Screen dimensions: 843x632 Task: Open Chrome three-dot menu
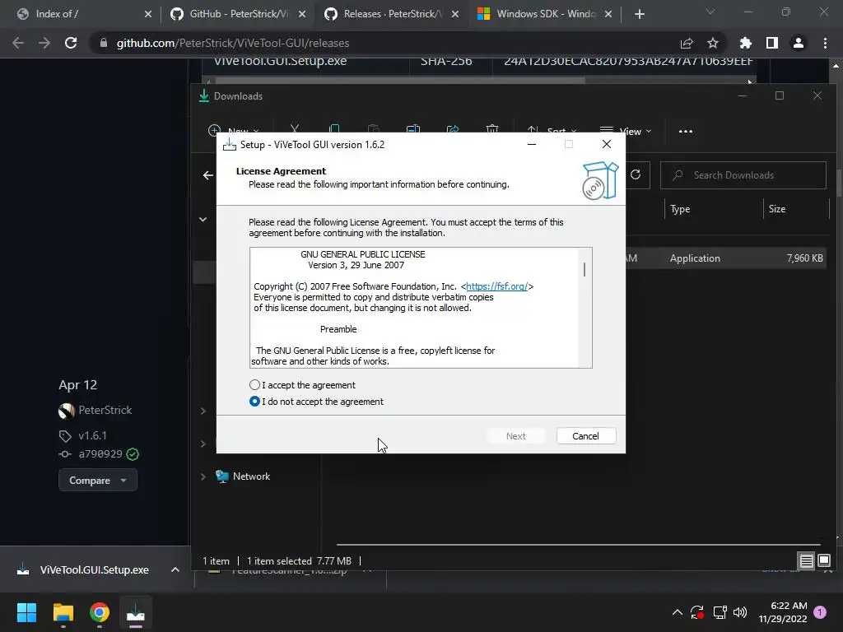pos(825,43)
